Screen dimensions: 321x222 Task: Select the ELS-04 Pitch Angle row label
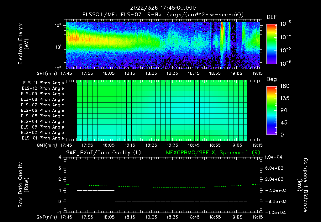click(x=43, y=122)
